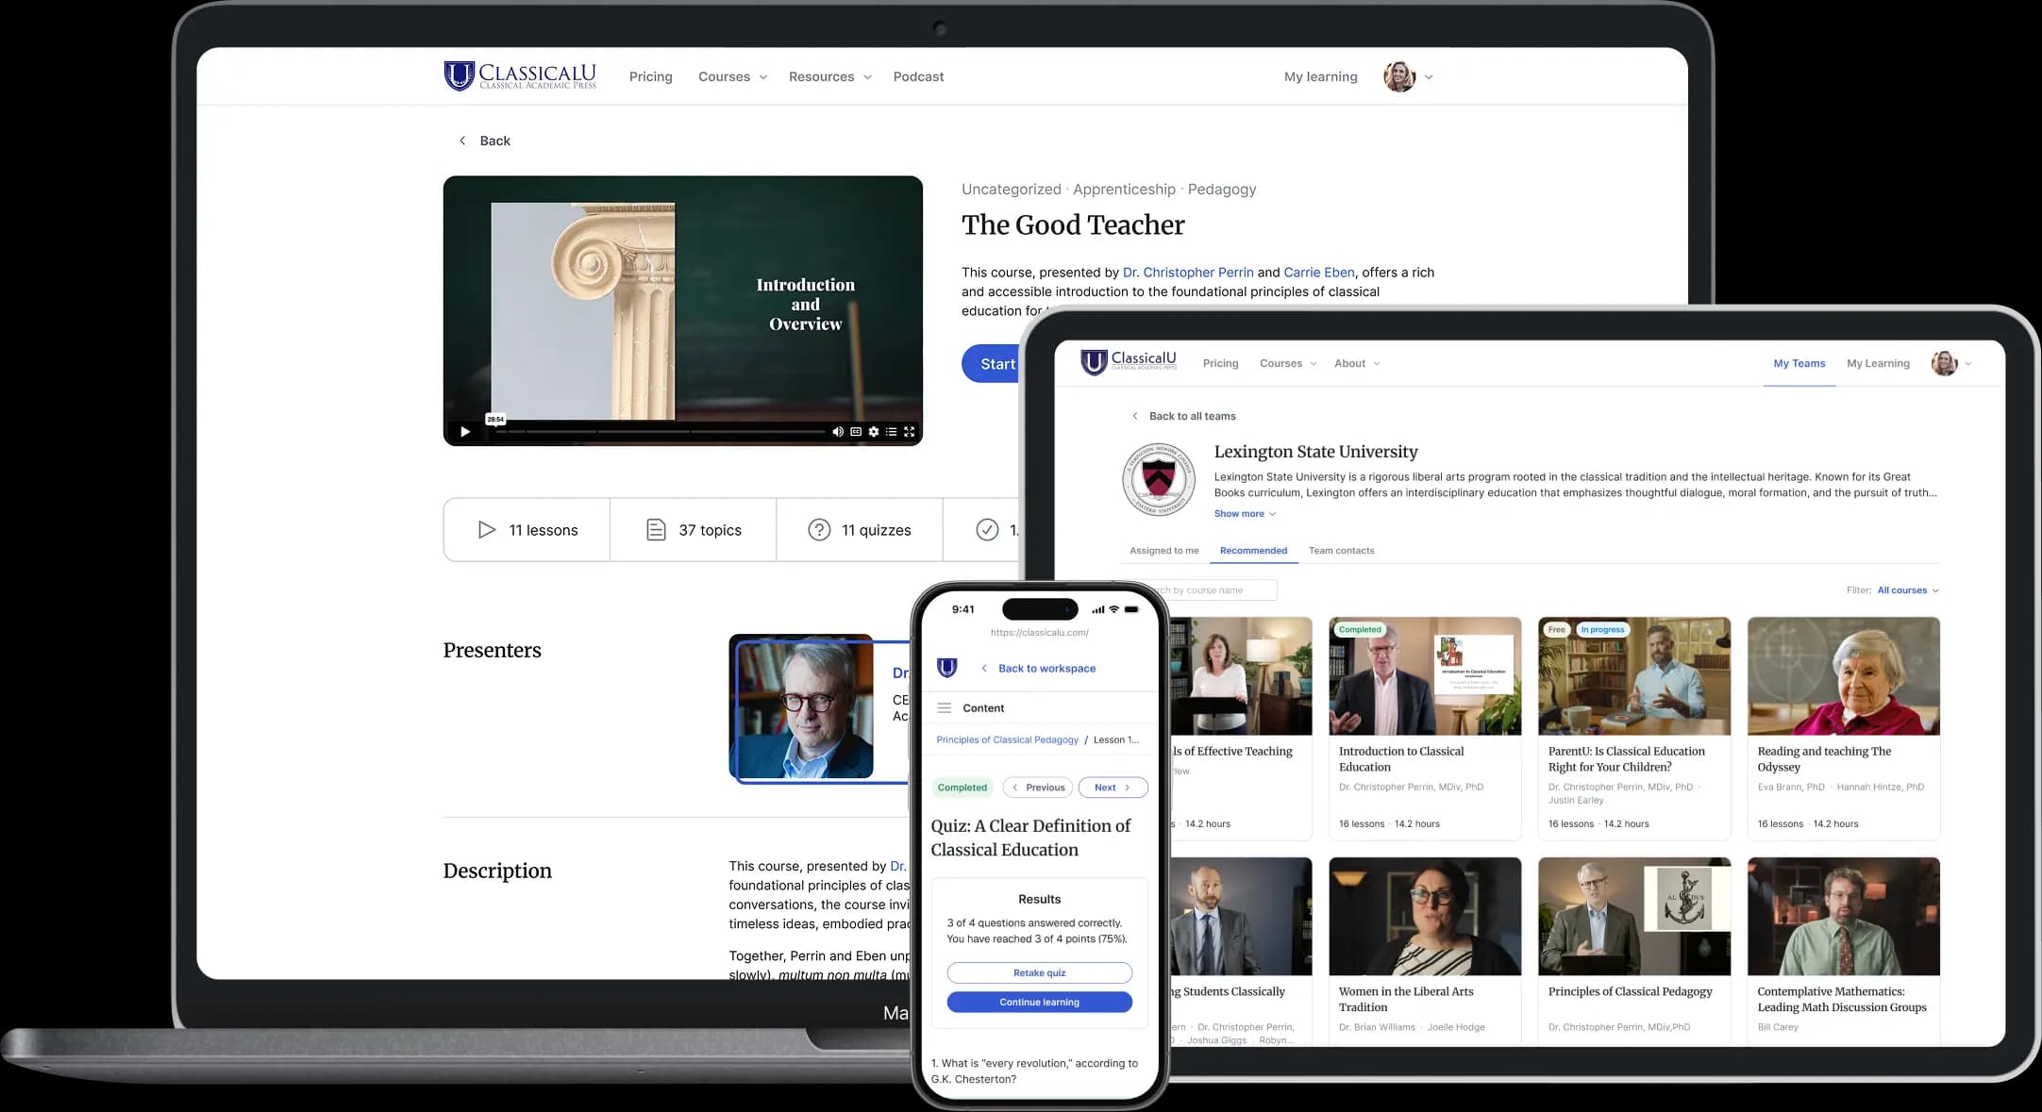
Task: Click the ClassicalU logo on the tablet
Action: (x=1129, y=362)
